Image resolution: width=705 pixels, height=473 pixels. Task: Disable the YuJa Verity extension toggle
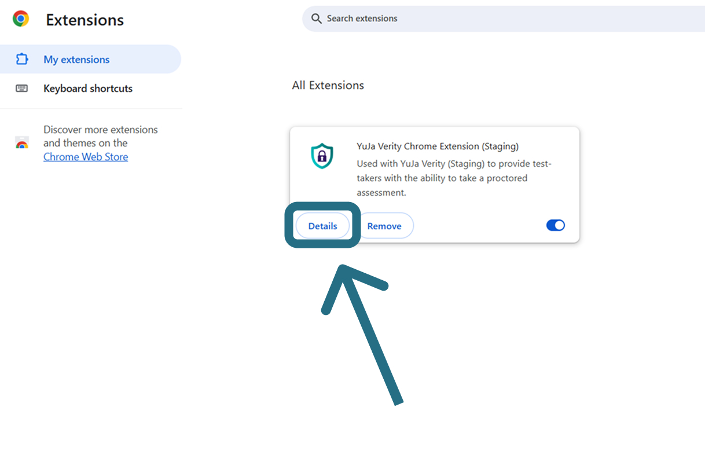(556, 225)
